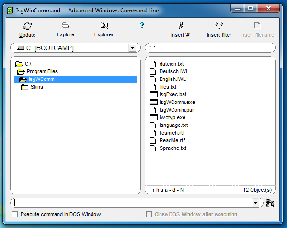Open the command history dropdown arrow
The height and width of the screenshot is (228, 287).
[x=255, y=203]
